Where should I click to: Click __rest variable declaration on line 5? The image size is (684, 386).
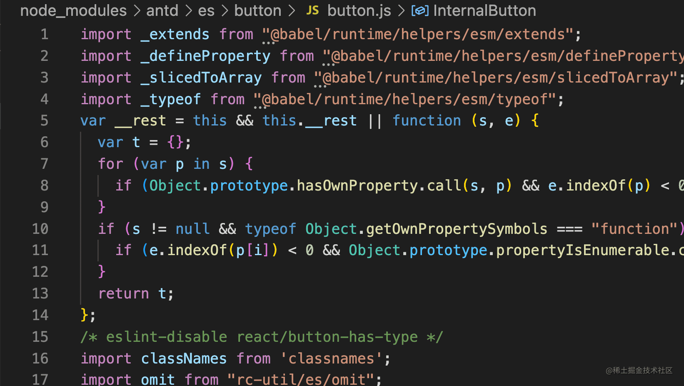[x=140, y=120]
